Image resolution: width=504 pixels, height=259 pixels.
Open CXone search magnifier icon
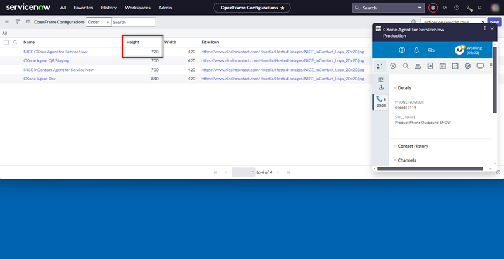[x=406, y=66]
